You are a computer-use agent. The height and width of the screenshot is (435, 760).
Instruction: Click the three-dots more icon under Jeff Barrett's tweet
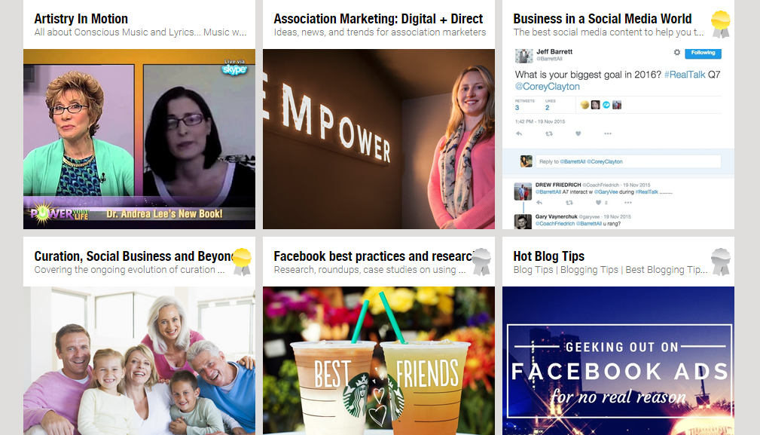coord(607,133)
